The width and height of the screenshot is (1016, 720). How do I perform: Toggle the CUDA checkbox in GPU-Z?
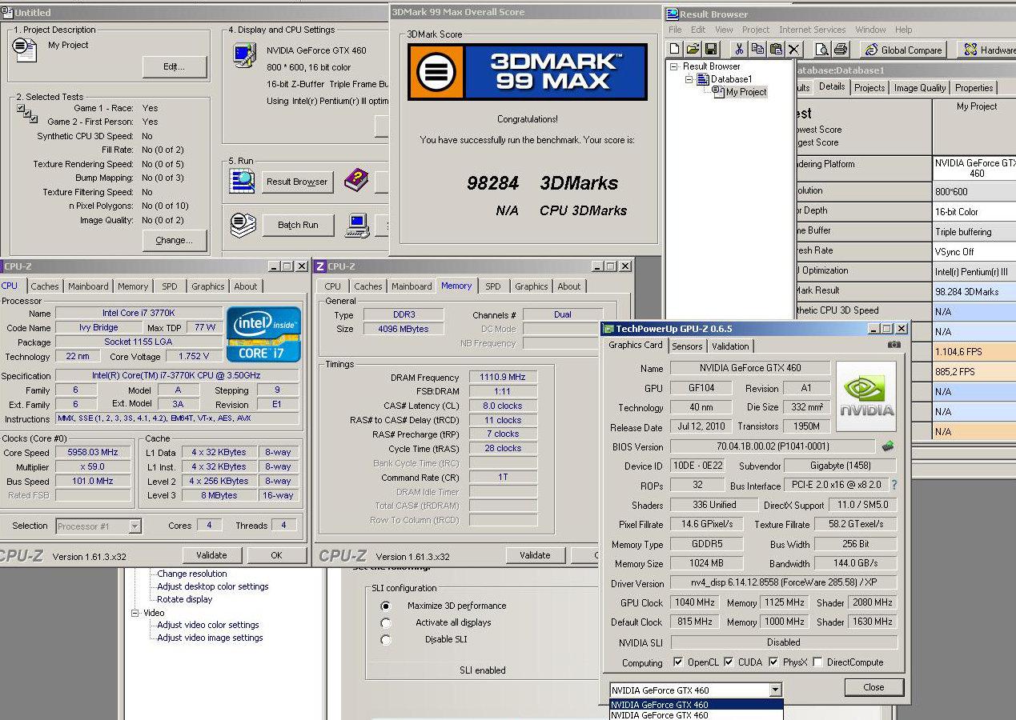point(729,662)
